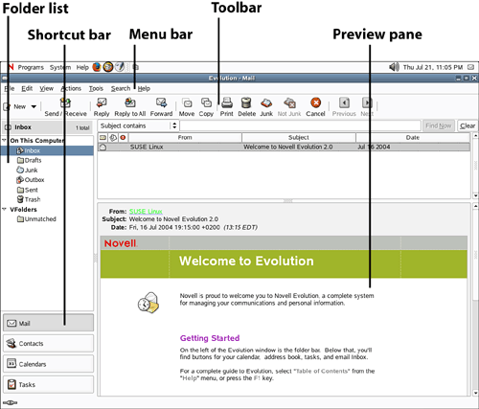Click the red Cancel icon
The height and width of the screenshot is (409, 479).
[x=315, y=102]
